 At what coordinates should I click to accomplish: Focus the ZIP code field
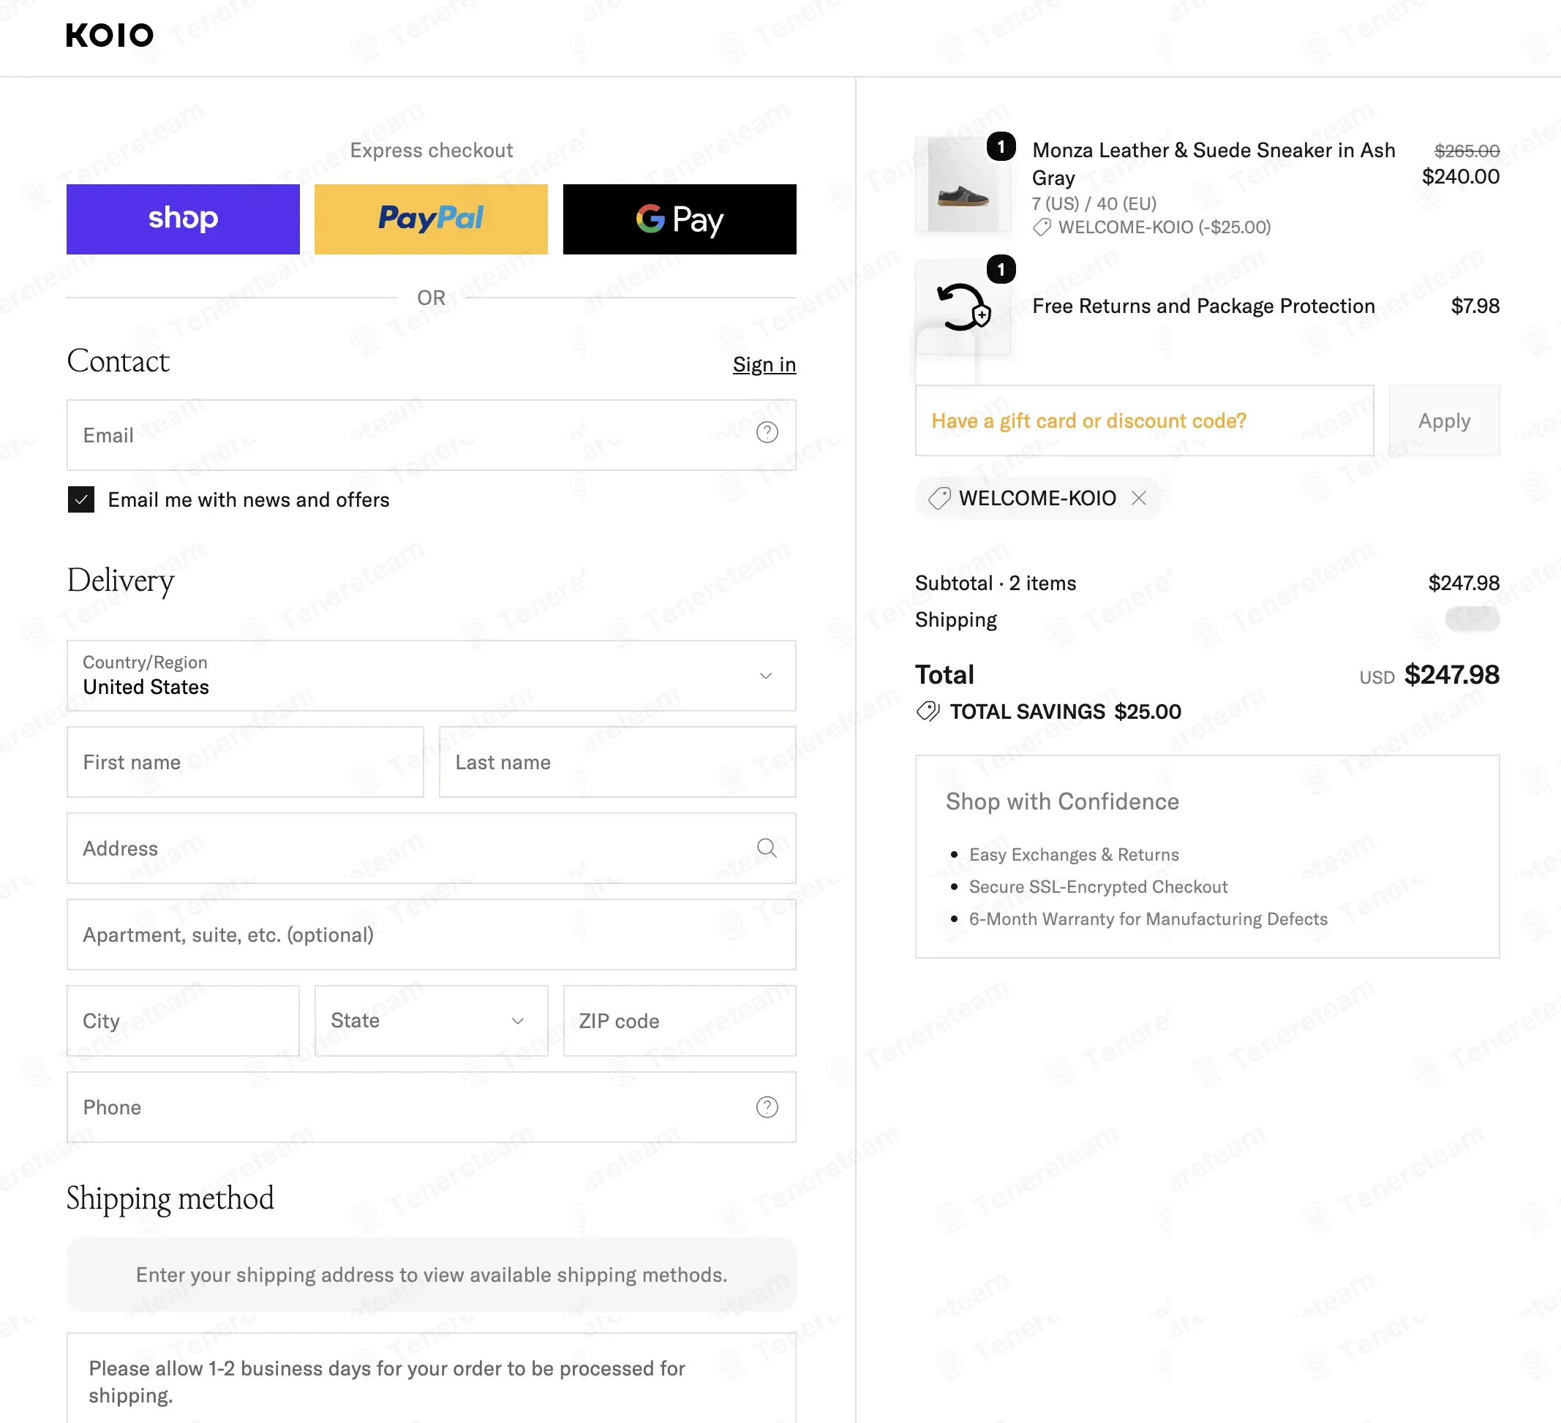pos(679,1020)
